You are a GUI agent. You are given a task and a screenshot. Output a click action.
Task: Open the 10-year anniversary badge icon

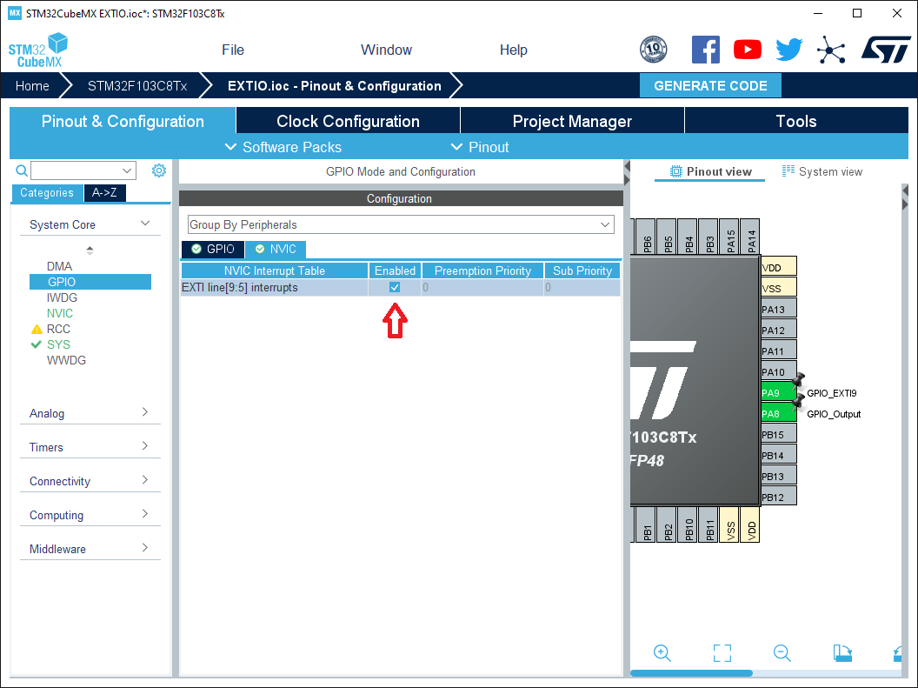click(654, 50)
